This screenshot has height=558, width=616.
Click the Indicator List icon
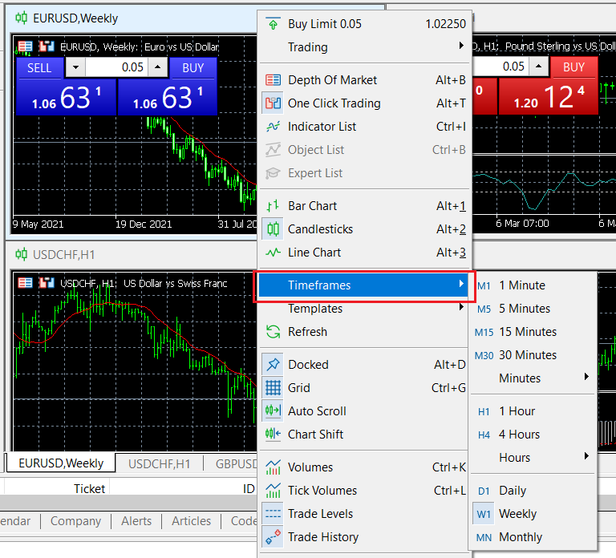point(274,127)
